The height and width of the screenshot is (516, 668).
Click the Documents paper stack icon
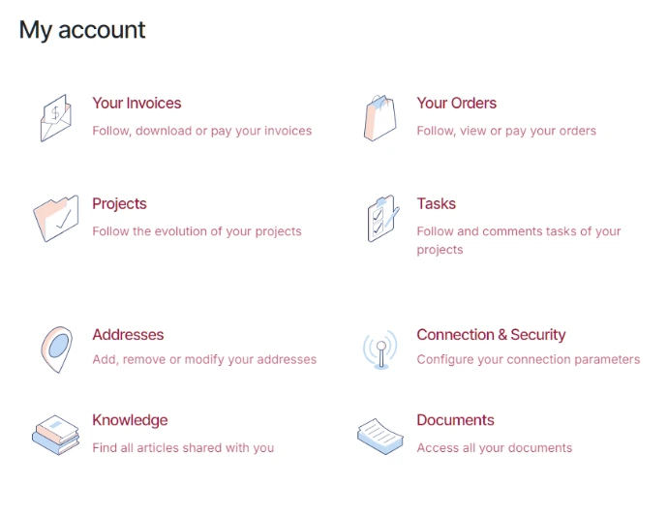[380, 435]
